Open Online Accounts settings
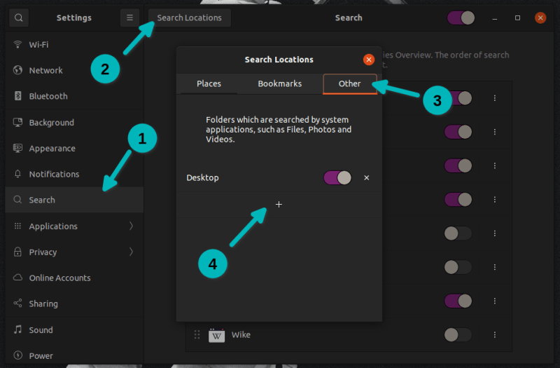 click(x=74, y=278)
